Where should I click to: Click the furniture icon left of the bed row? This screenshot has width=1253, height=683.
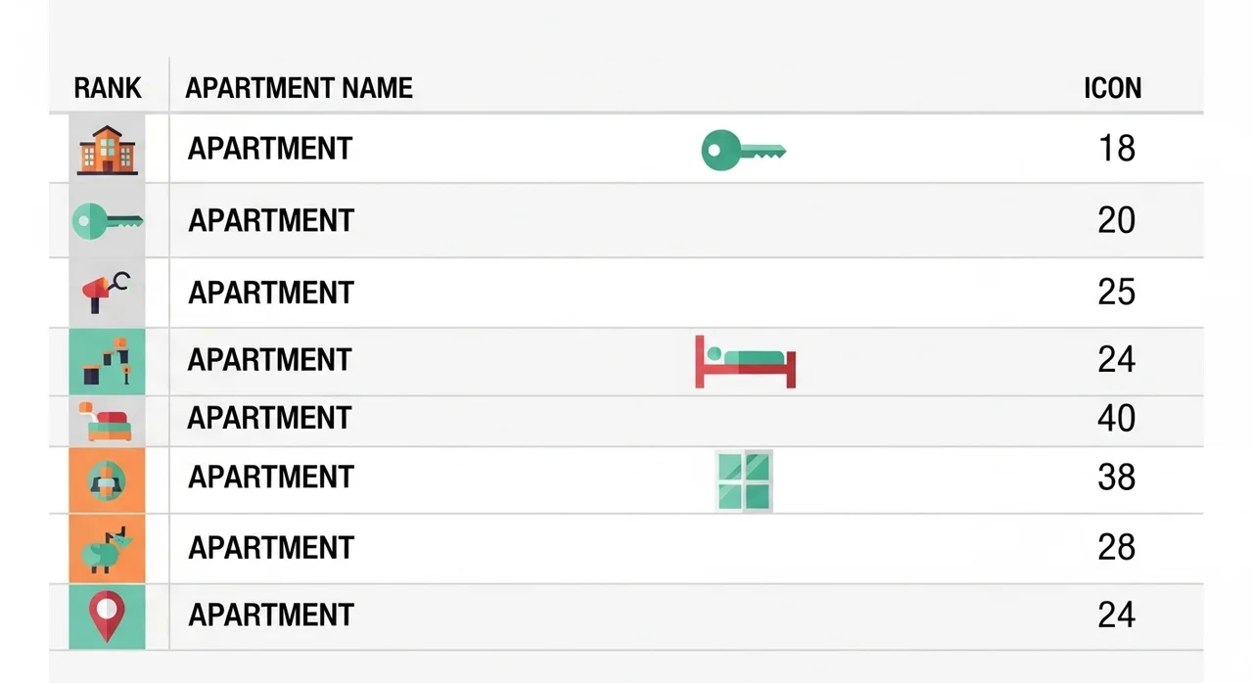coord(107,362)
